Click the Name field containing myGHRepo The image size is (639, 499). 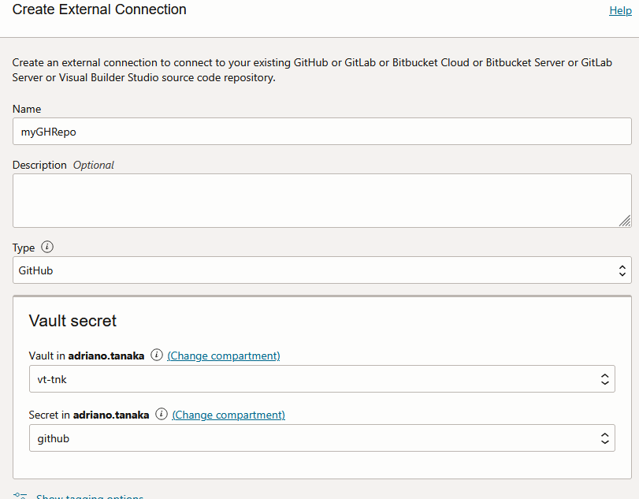pyautogui.click(x=322, y=132)
